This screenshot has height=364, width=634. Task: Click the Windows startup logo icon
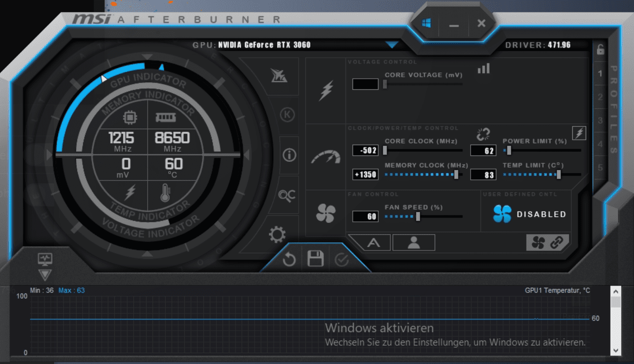[x=426, y=23]
